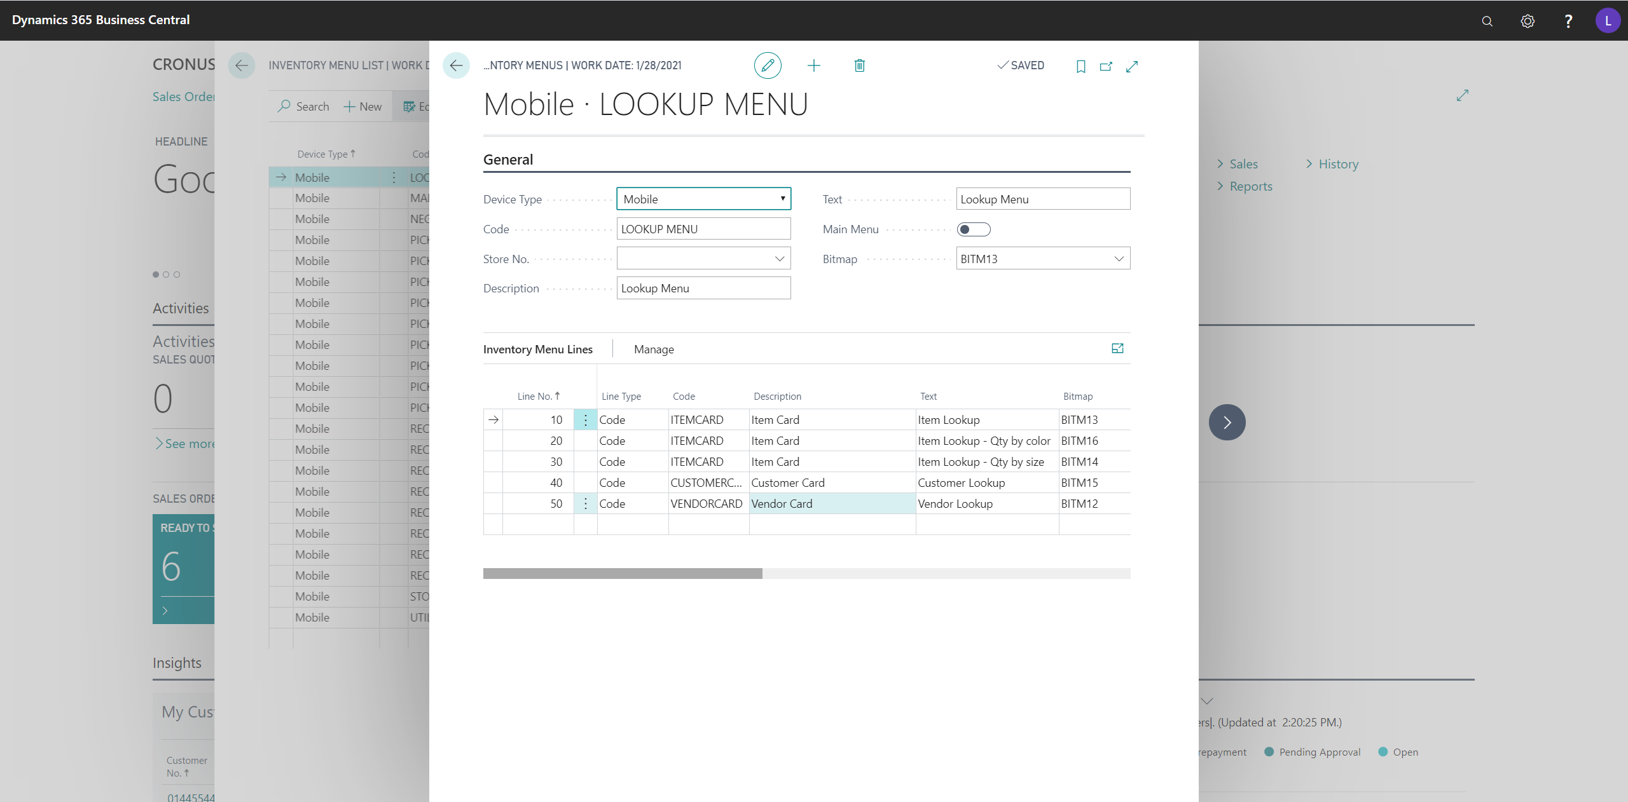Open the Manage menu
Image resolution: width=1628 pixels, height=802 pixels.
(x=654, y=349)
